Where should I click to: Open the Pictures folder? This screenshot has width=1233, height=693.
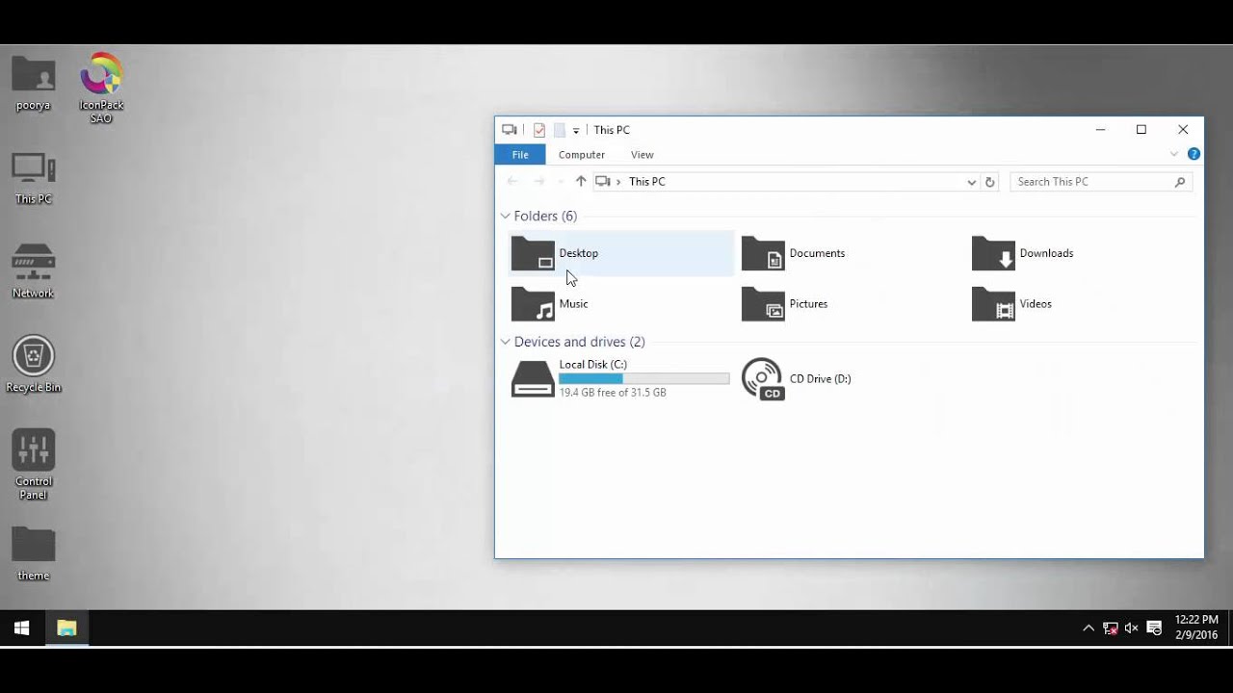coord(808,303)
